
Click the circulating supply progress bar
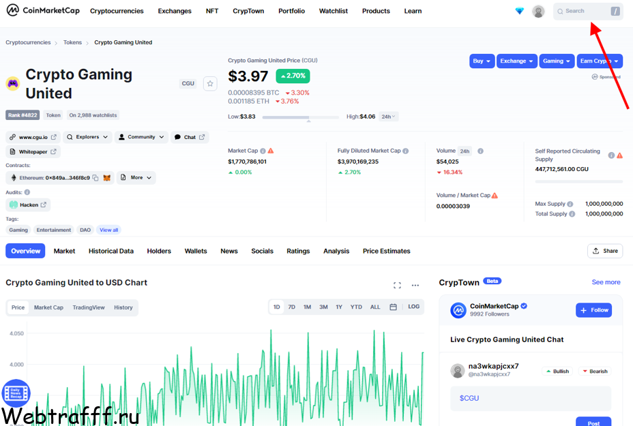point(579,181)
